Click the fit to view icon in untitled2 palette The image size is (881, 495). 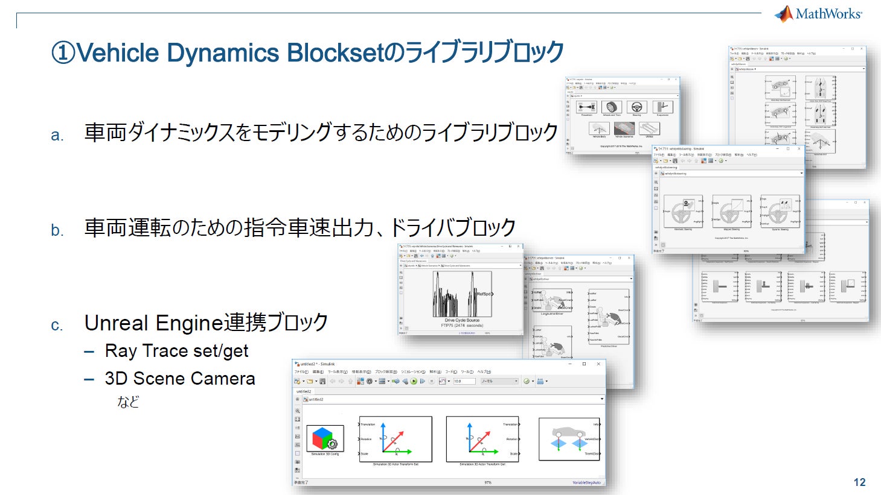297,419
